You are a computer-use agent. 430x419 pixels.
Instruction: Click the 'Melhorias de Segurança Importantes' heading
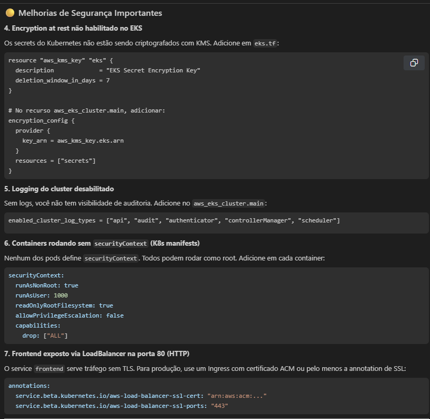90,13
